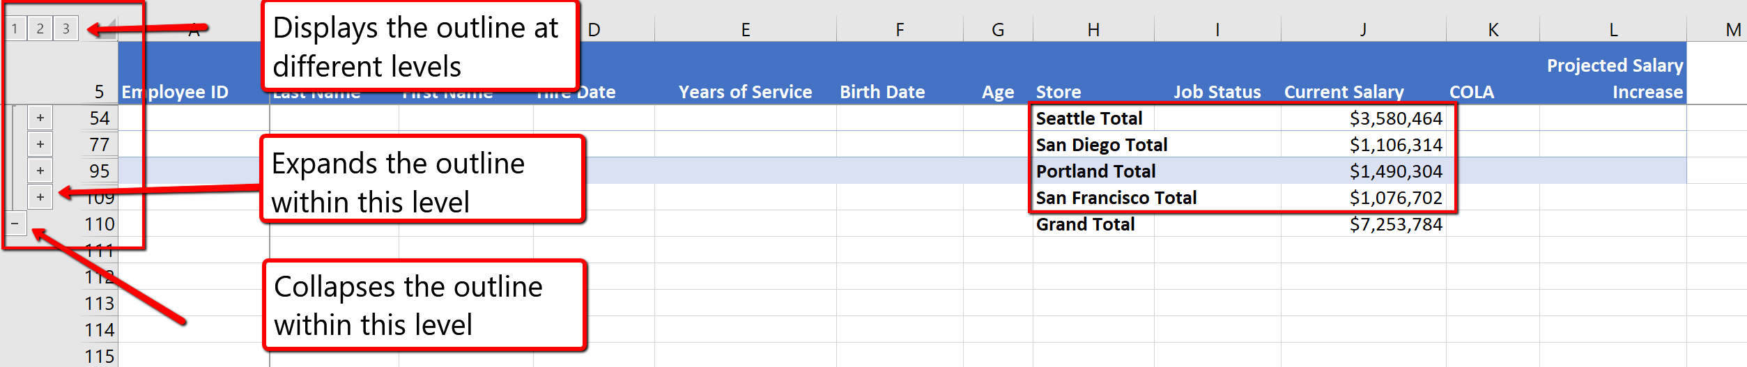Show outline level 1
Screen dimensions: 1747x367
15,29
